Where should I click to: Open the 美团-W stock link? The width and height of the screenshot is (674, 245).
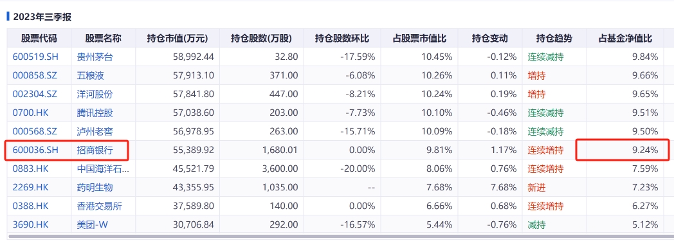pyautogui.click(x=92, y=224)
